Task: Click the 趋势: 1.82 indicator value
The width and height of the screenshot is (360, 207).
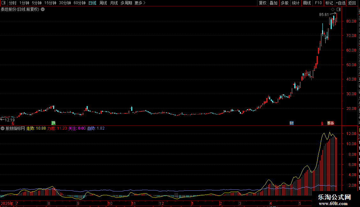Action: tap(96, 129)
